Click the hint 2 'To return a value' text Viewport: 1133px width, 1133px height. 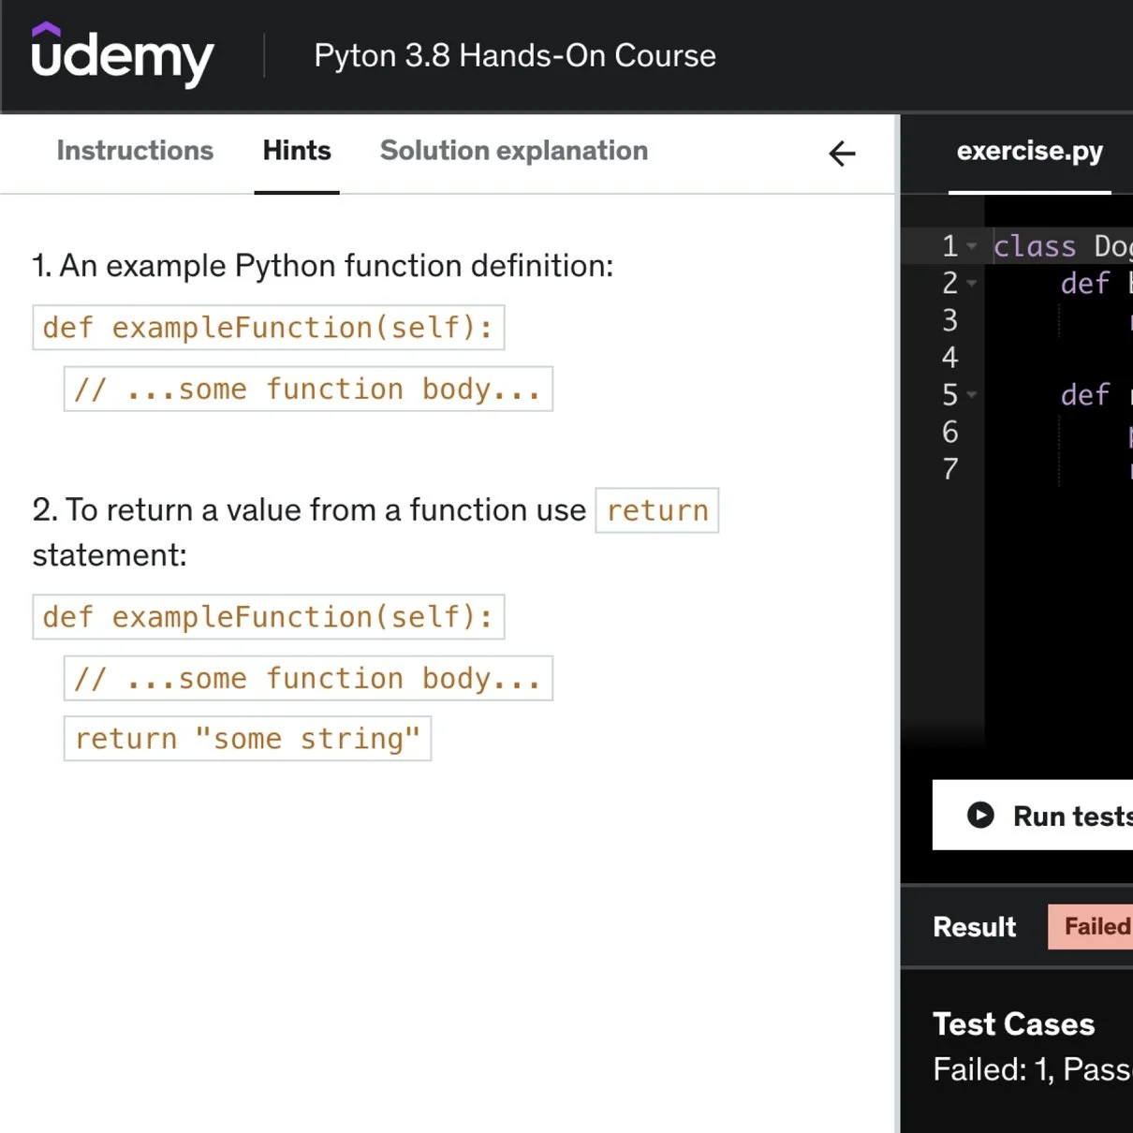coord(309,510)
